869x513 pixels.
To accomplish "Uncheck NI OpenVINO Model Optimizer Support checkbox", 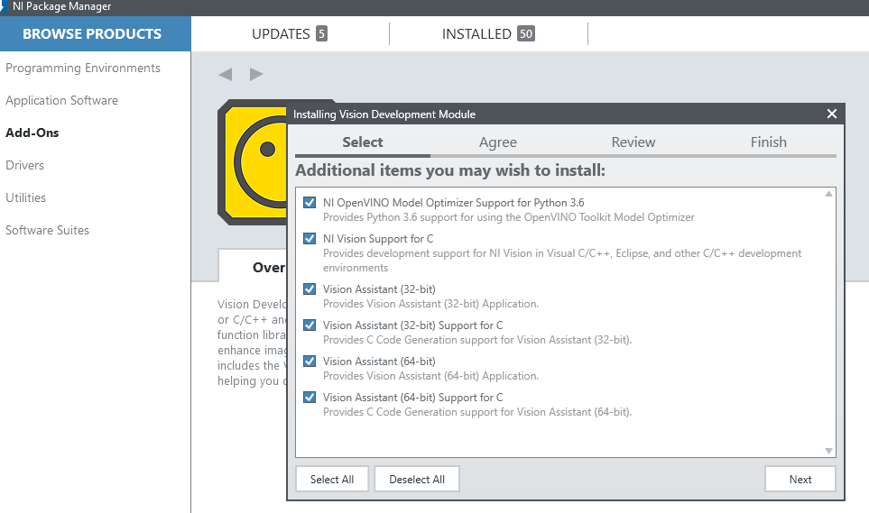I will point(310,203).
